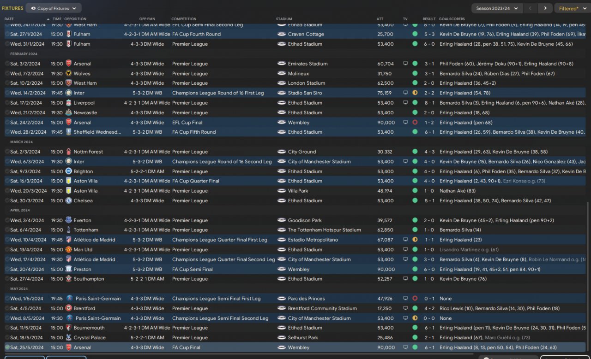
Task: Click the TV icon on the FA Cup Final row
Action: pos(405,347)
